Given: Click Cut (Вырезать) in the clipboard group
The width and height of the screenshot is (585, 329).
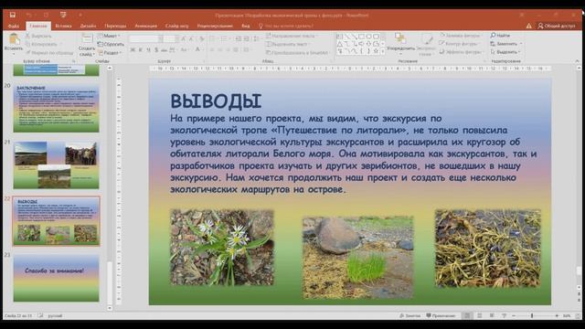Looking at the screenshot, I should tap(38, 36).
